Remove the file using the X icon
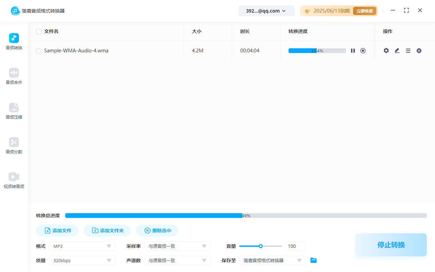435x272 pixels. (x=419, y=50)
